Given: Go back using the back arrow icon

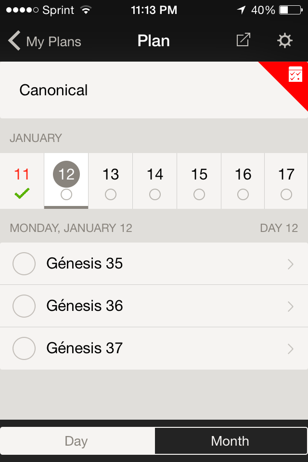Looking at the screenshot, I should coord(14,41).
